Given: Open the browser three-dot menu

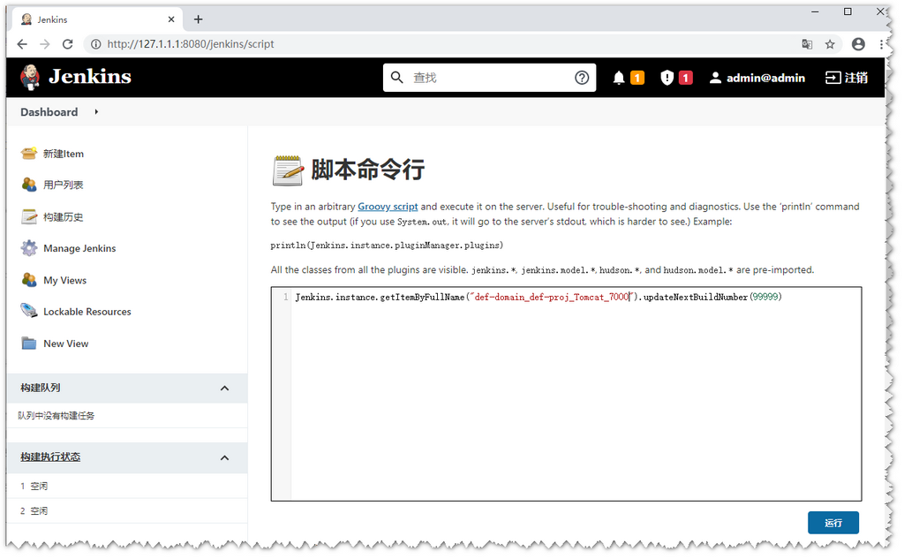Looking at the screenshot, I should [881, 44].
